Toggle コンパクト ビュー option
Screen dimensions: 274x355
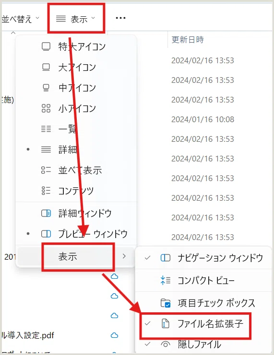click(x=203, y=281)
